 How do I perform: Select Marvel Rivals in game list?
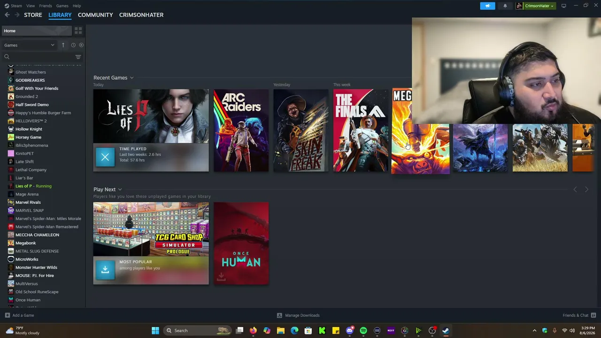(x=28, y=202)
